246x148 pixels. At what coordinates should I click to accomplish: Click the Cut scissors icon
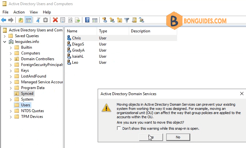point(38,20)
